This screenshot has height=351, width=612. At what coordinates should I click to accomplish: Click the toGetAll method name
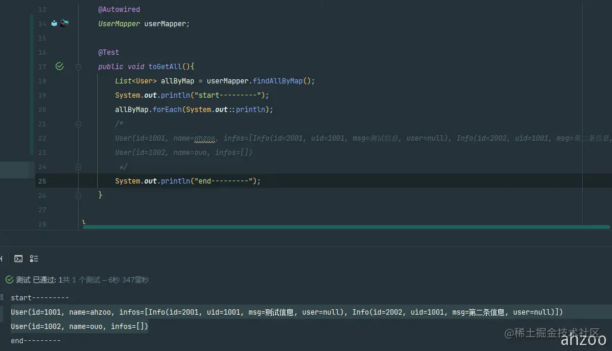coord(164,67)
